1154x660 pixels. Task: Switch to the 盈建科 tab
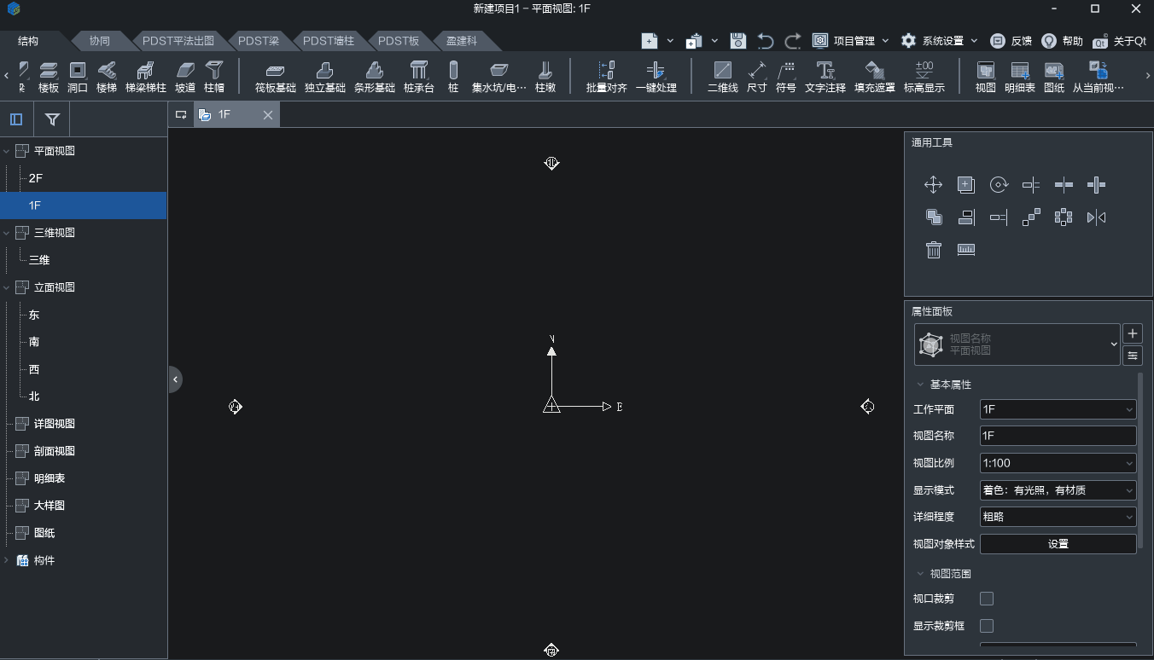click(462, 41)
